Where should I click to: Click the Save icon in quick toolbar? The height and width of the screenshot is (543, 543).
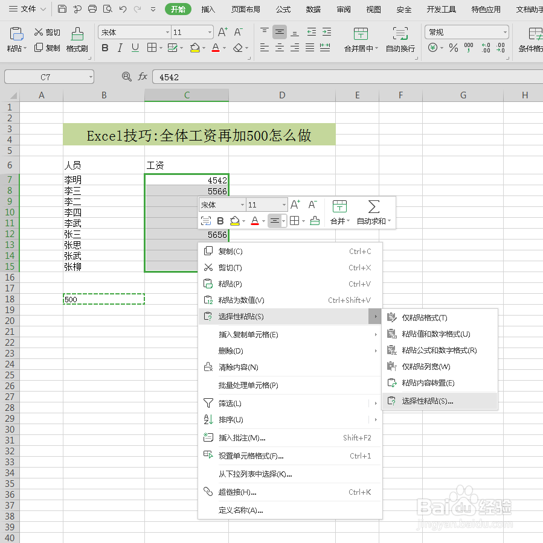point(62,9)
